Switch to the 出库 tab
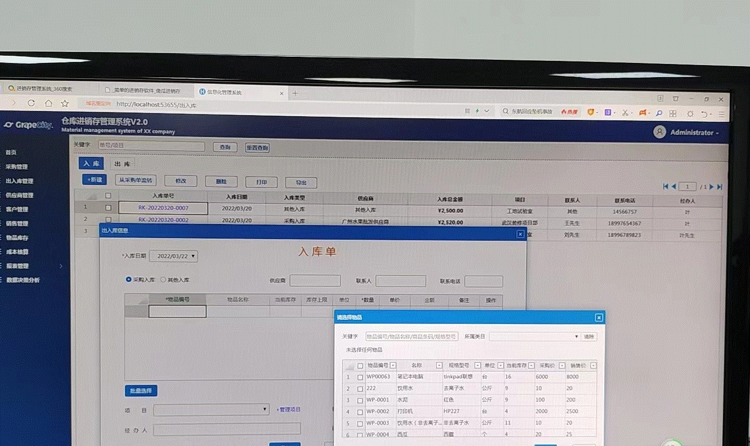The image size is (750, 446). click(x=122, y=164)
